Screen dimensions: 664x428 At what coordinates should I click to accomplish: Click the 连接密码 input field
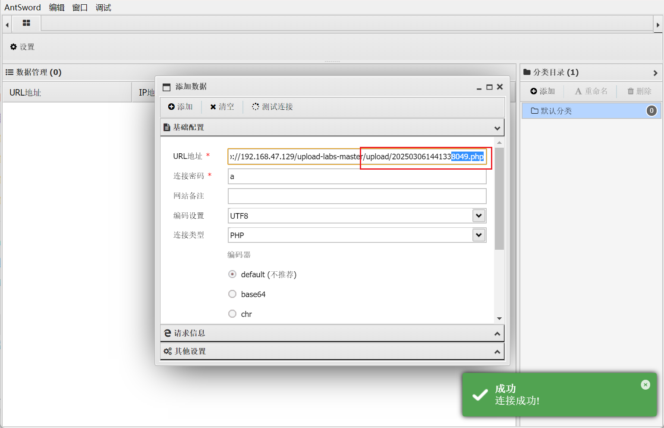tap(357, 176)
